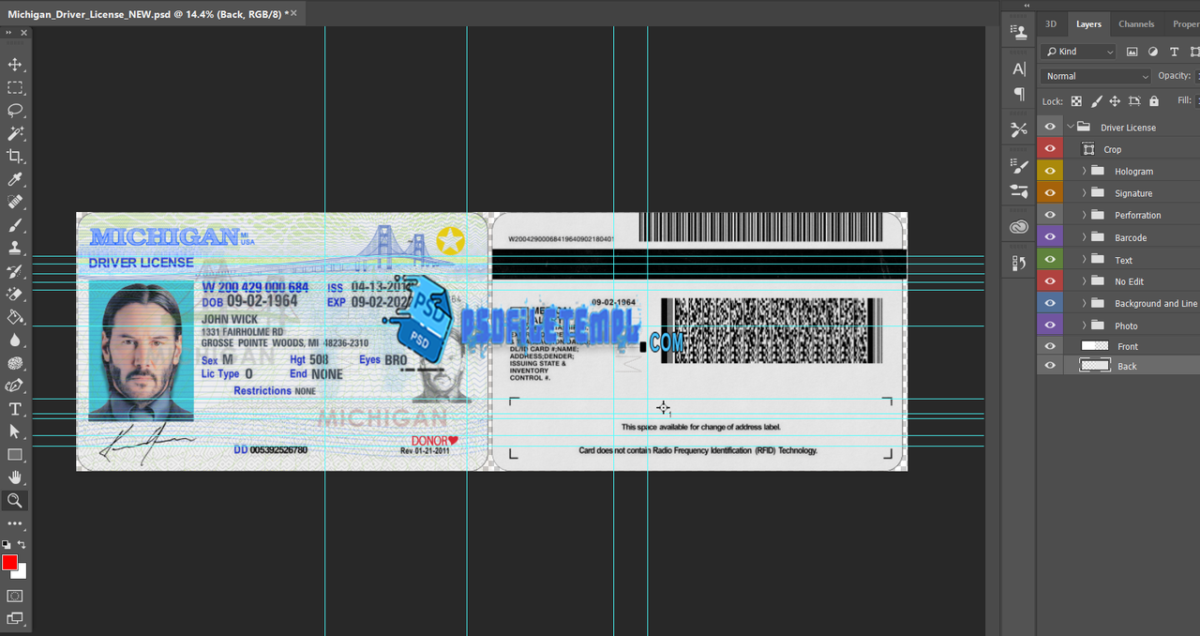1200x636 pixels.
Task: Switch to the Channels tab
Action: (1136, 23)
